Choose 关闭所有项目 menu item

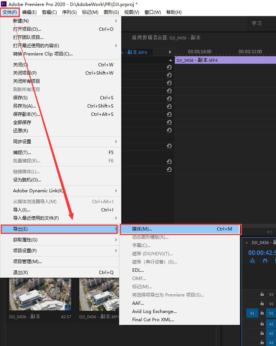pos(61,81)
